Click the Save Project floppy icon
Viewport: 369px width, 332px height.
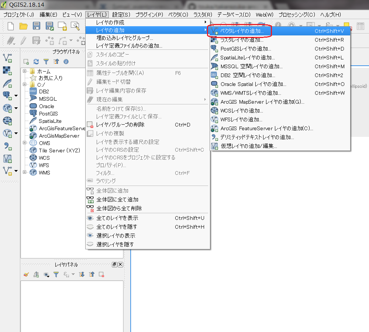[x=37, y=26]
